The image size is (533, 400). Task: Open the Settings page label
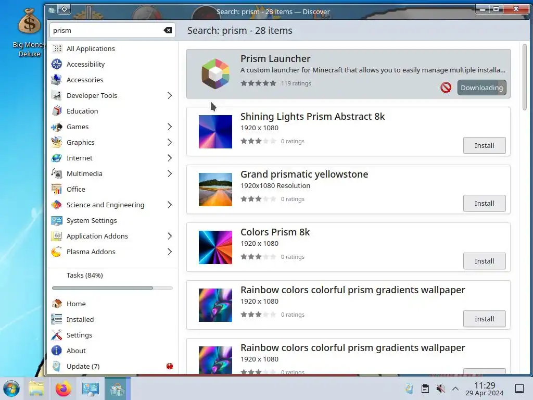[x=79, y=335]
